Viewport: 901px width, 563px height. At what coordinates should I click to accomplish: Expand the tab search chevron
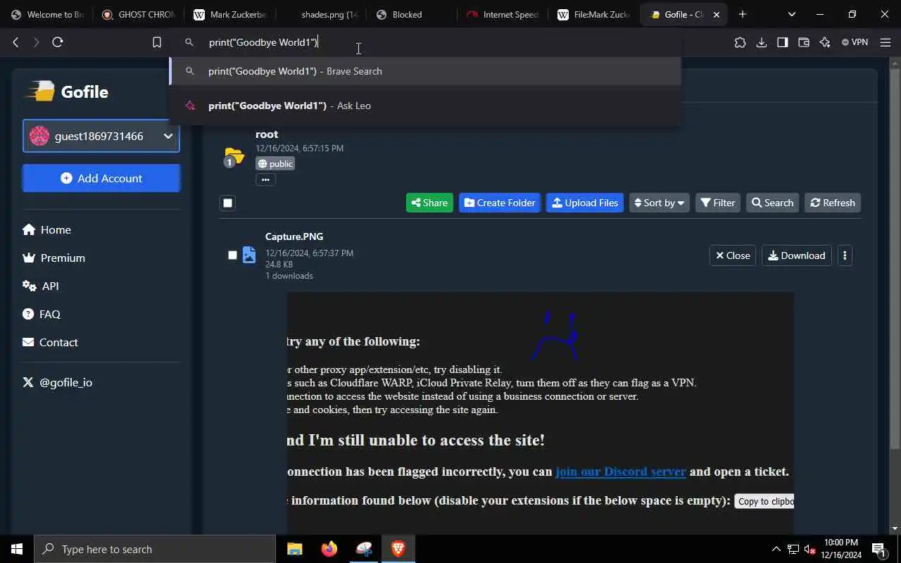coord(792,14)
